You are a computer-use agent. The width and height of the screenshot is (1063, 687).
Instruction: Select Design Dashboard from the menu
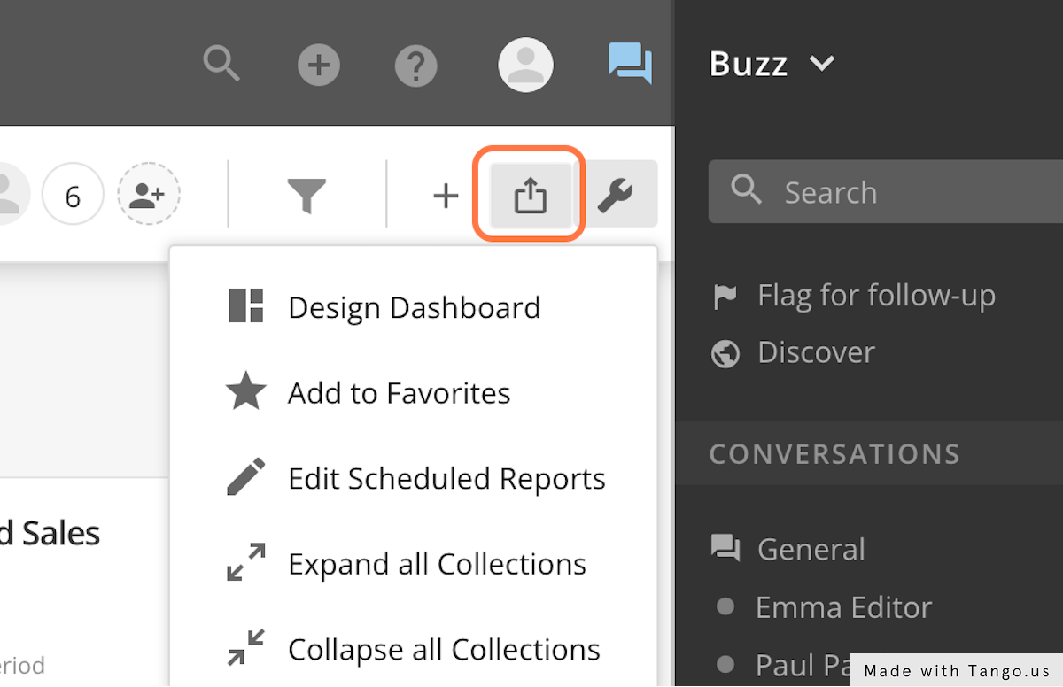414,307
